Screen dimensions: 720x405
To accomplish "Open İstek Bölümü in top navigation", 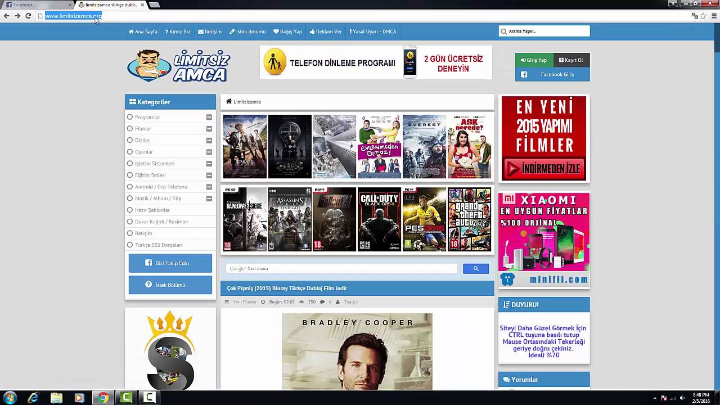I will point(247,31).
